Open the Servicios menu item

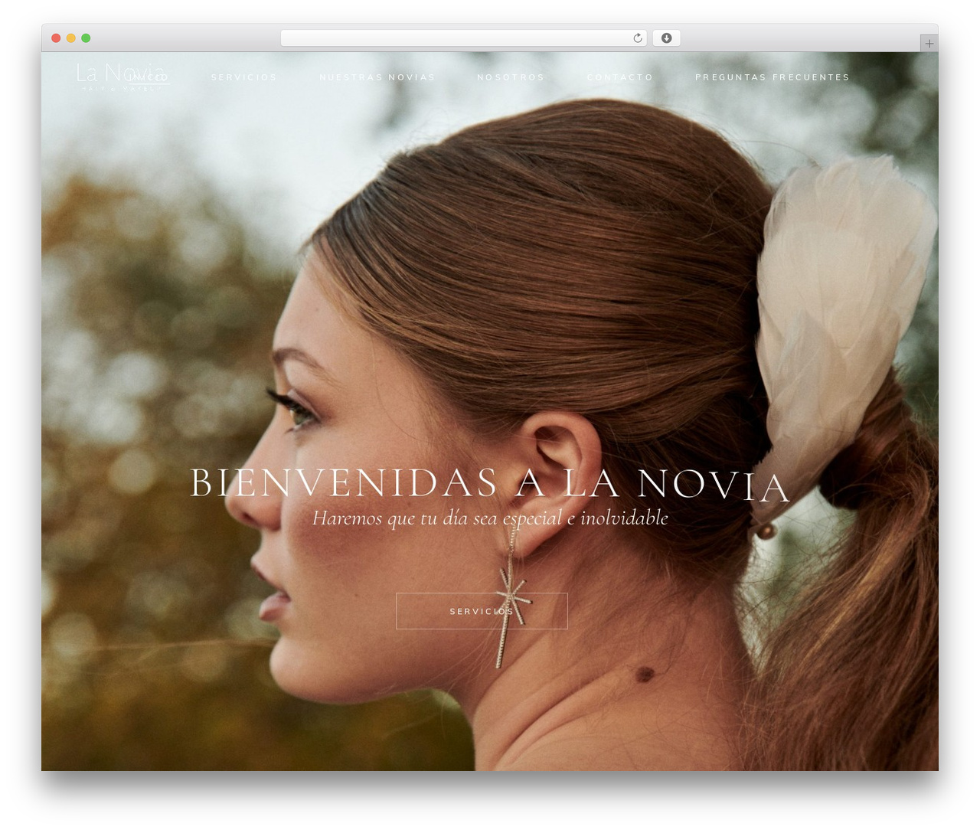(x=243, y=77)
